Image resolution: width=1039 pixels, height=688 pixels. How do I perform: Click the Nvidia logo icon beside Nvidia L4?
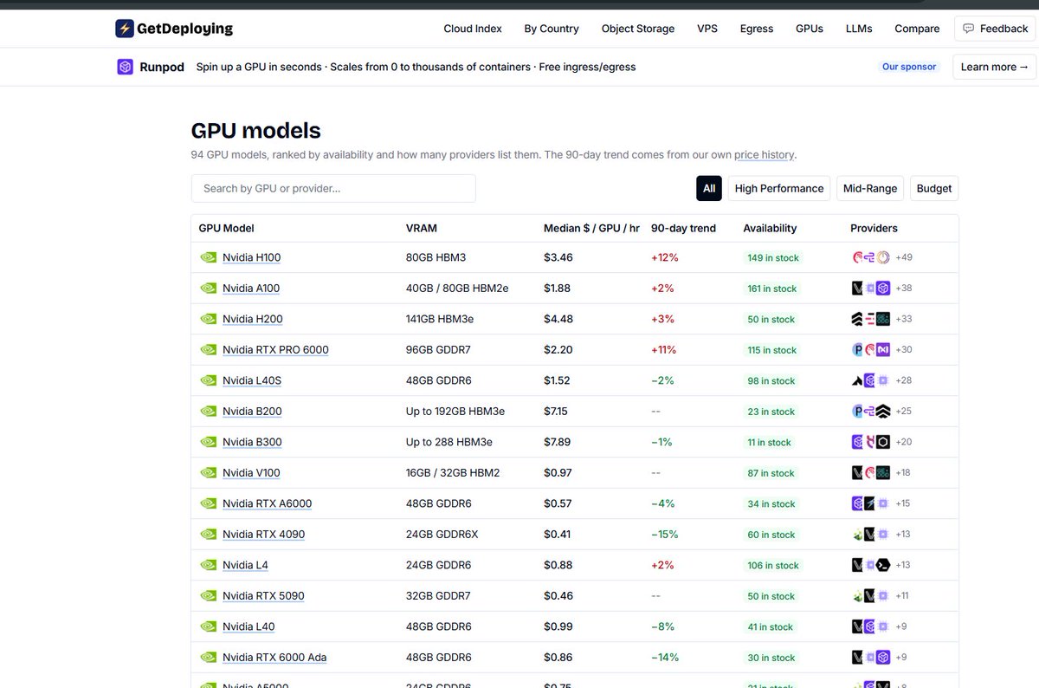pos(209,565)
